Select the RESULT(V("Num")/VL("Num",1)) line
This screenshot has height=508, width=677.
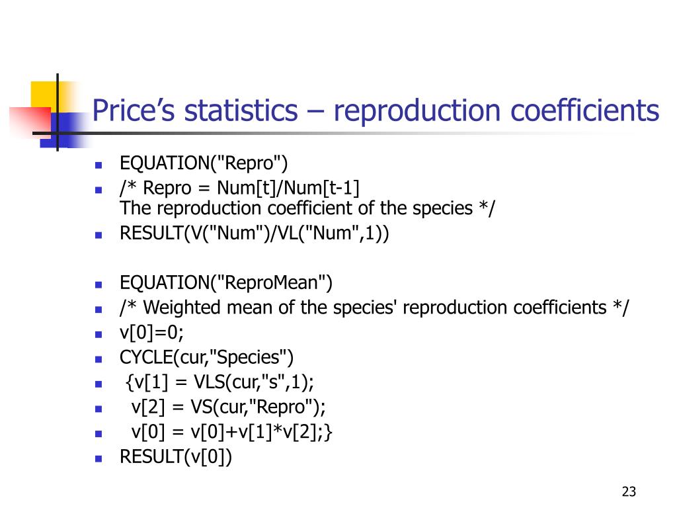point(255,233)
